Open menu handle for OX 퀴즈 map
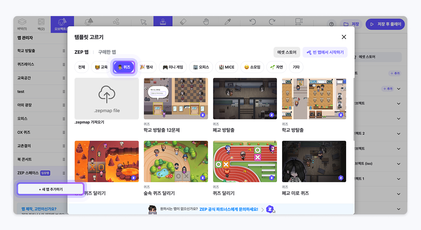Screen dimensions: 421x230 [64, 132]
